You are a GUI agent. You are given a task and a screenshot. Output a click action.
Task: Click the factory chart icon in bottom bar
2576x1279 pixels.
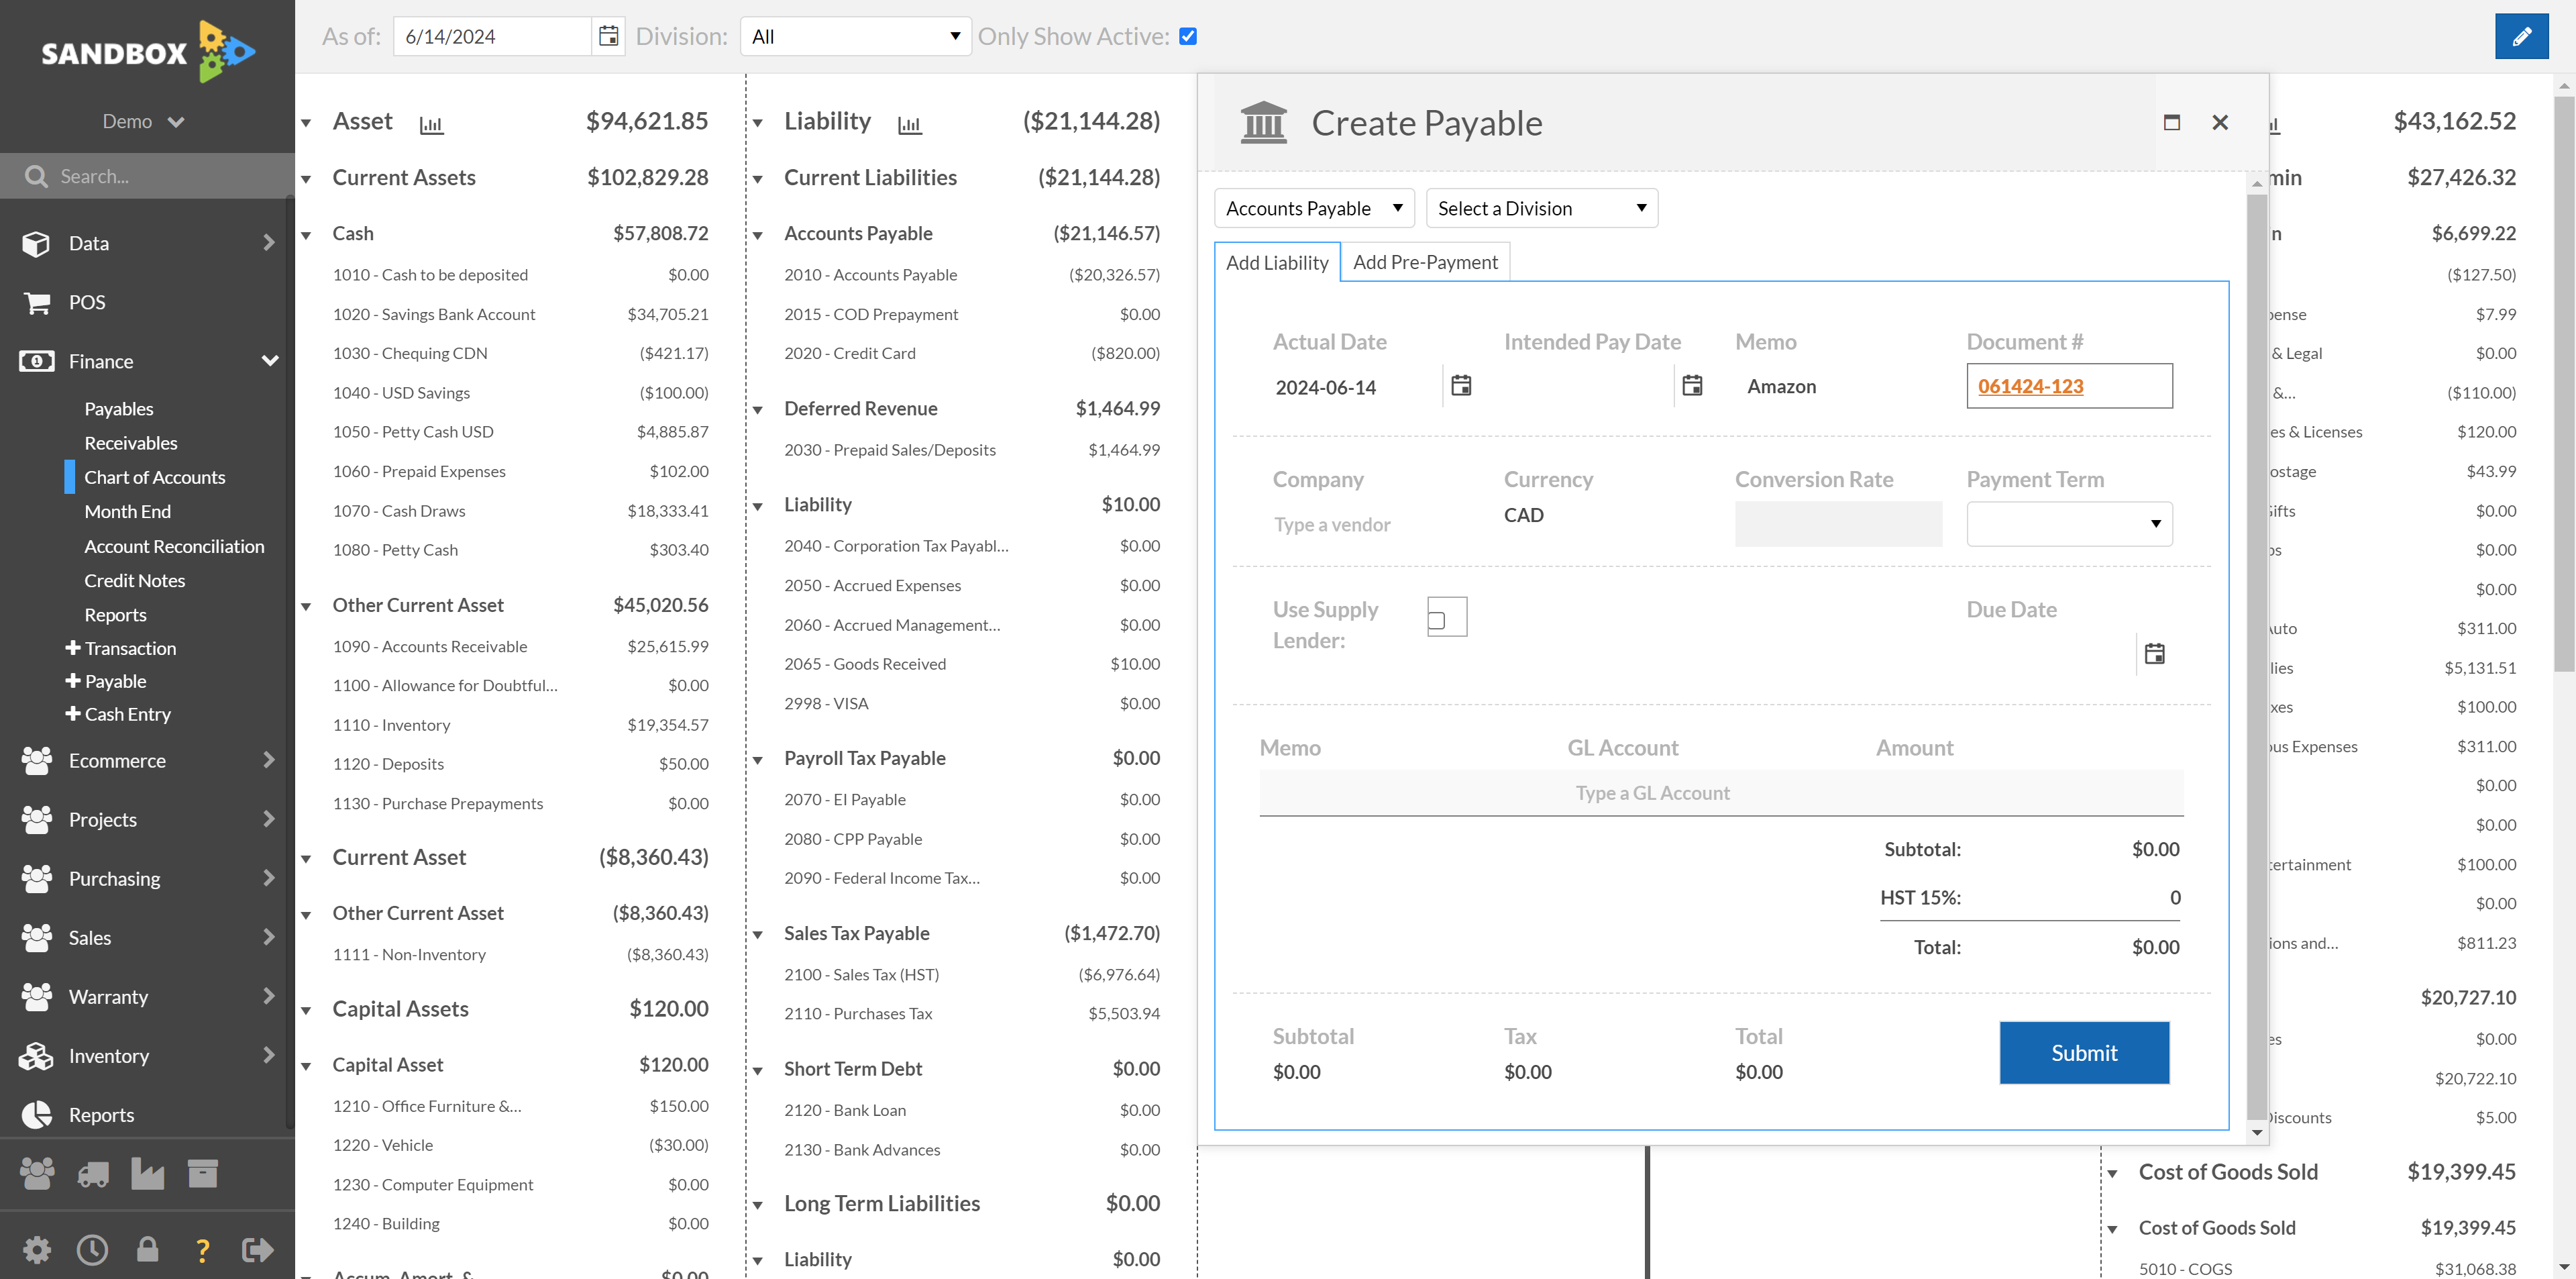(x=148, y=1174)
